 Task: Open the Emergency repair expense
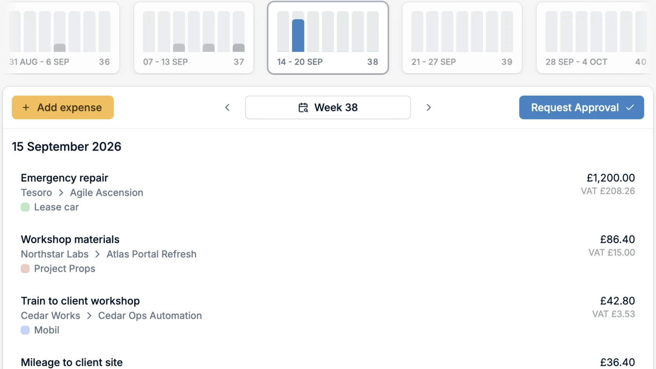point(328,192)
